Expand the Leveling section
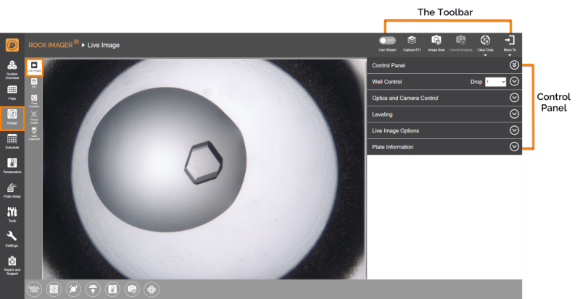 (x=514, y=114)
